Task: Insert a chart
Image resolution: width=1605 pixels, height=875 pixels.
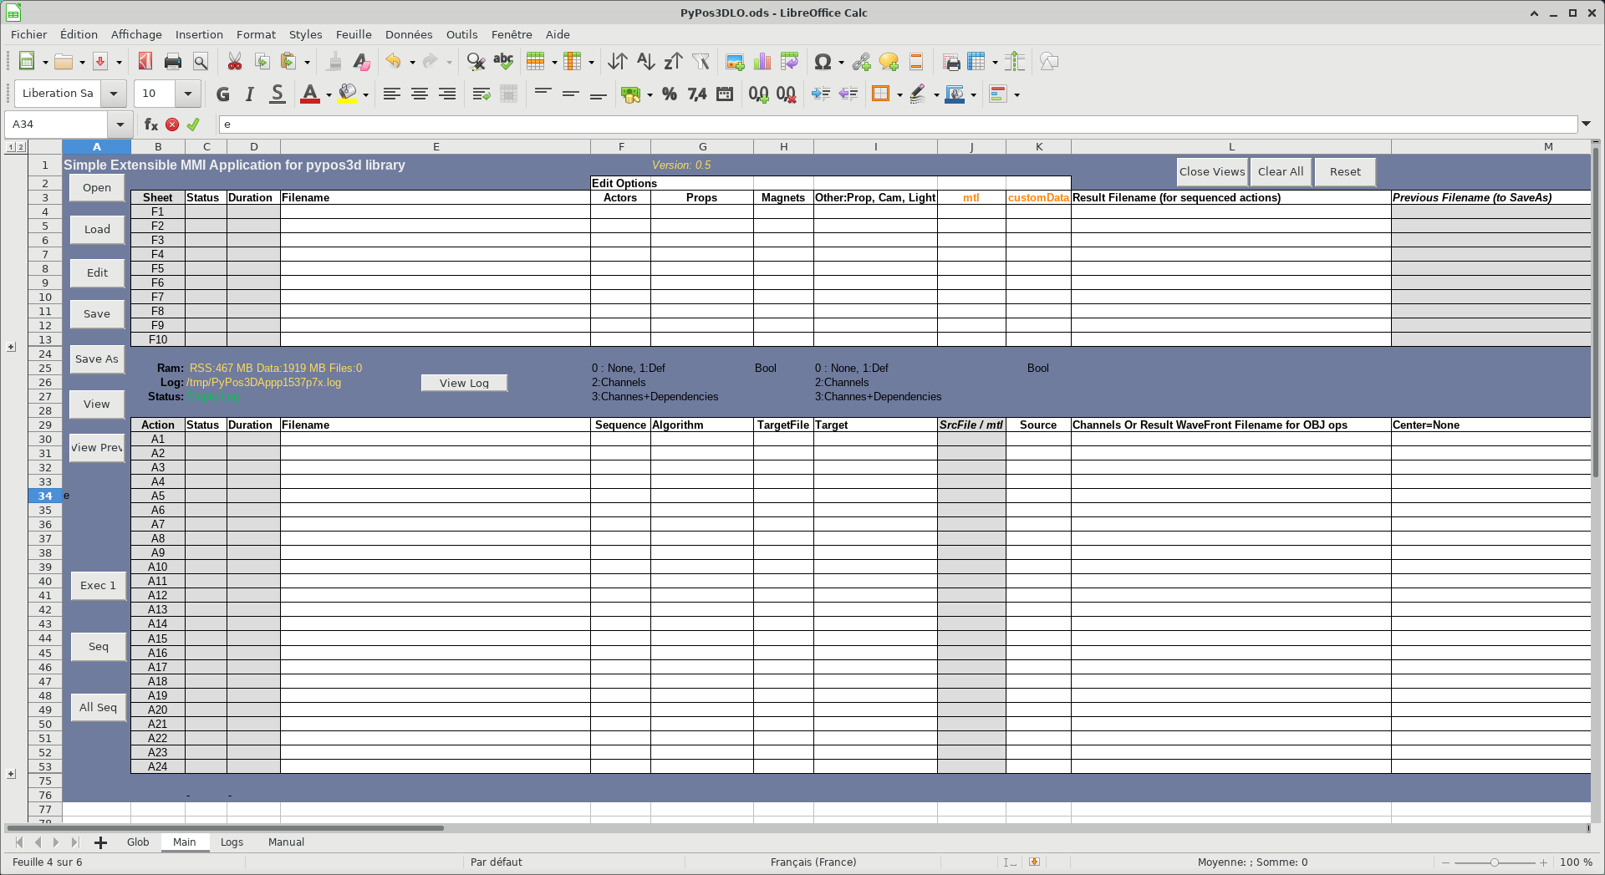Action: click(762, 61)
